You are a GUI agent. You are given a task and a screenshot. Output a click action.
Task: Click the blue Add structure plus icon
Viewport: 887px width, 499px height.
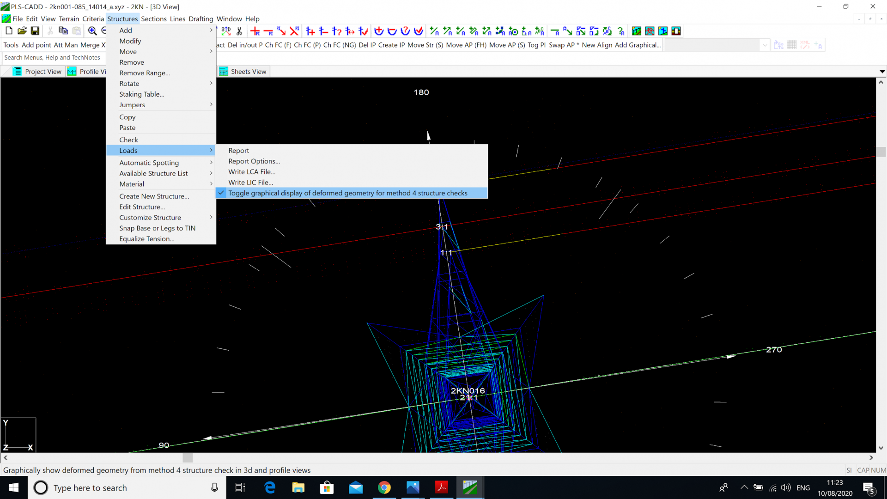click(310, 31)
